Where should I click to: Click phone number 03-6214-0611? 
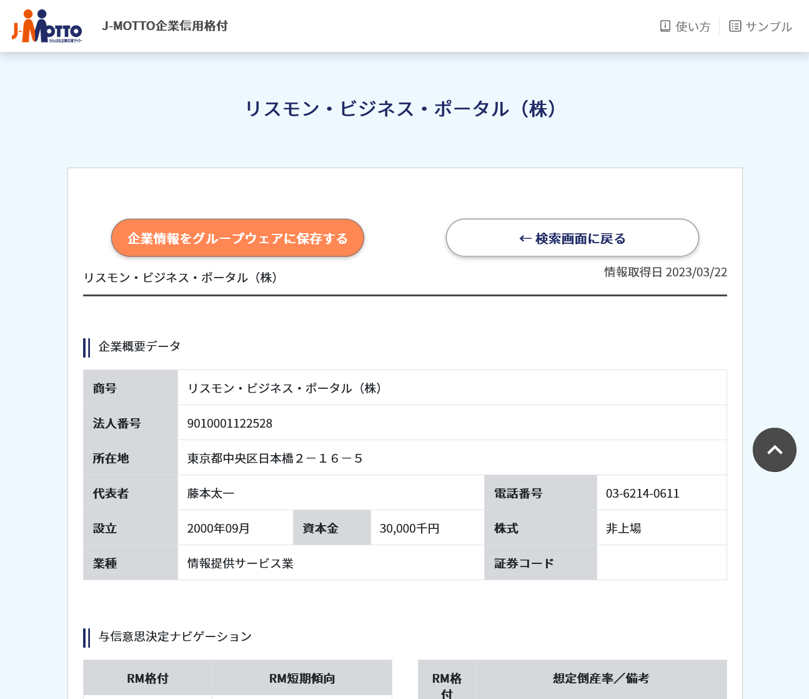(643, 493)
